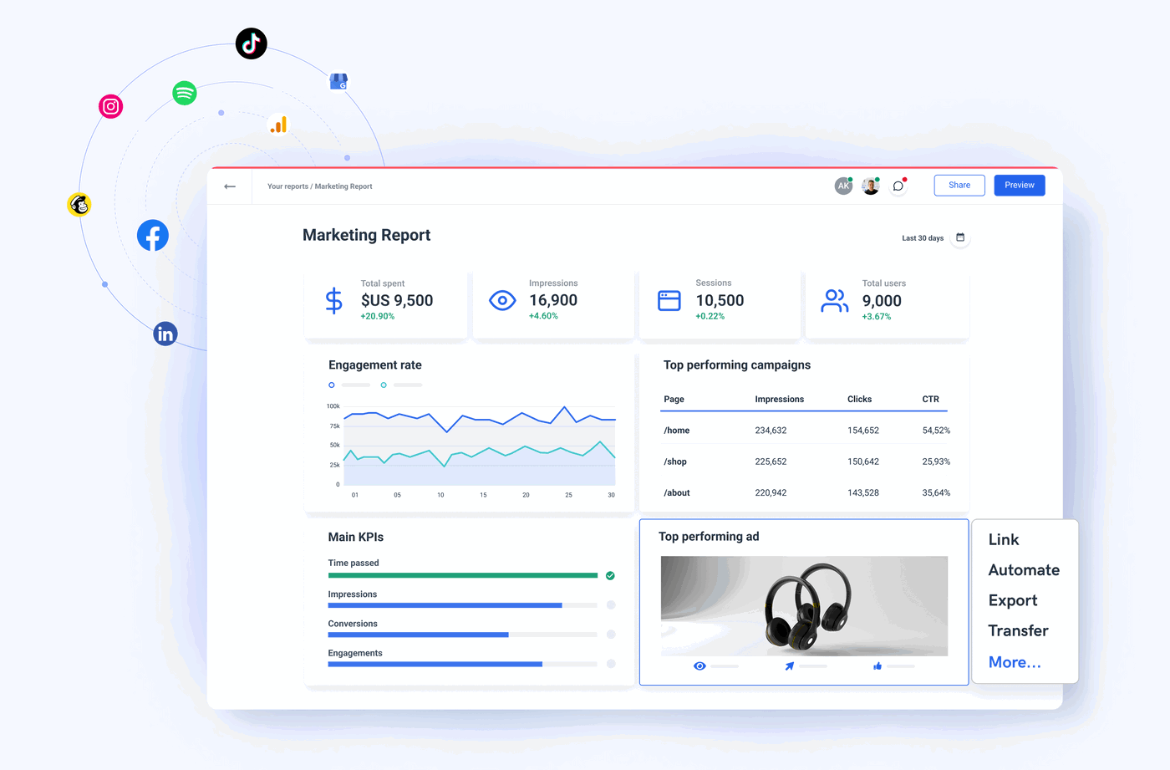Click the views eye icon under the ad image

(x=699, y=666)
